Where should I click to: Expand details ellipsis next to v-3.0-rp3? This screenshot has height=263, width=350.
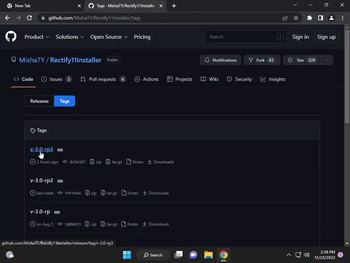(60, 150)
